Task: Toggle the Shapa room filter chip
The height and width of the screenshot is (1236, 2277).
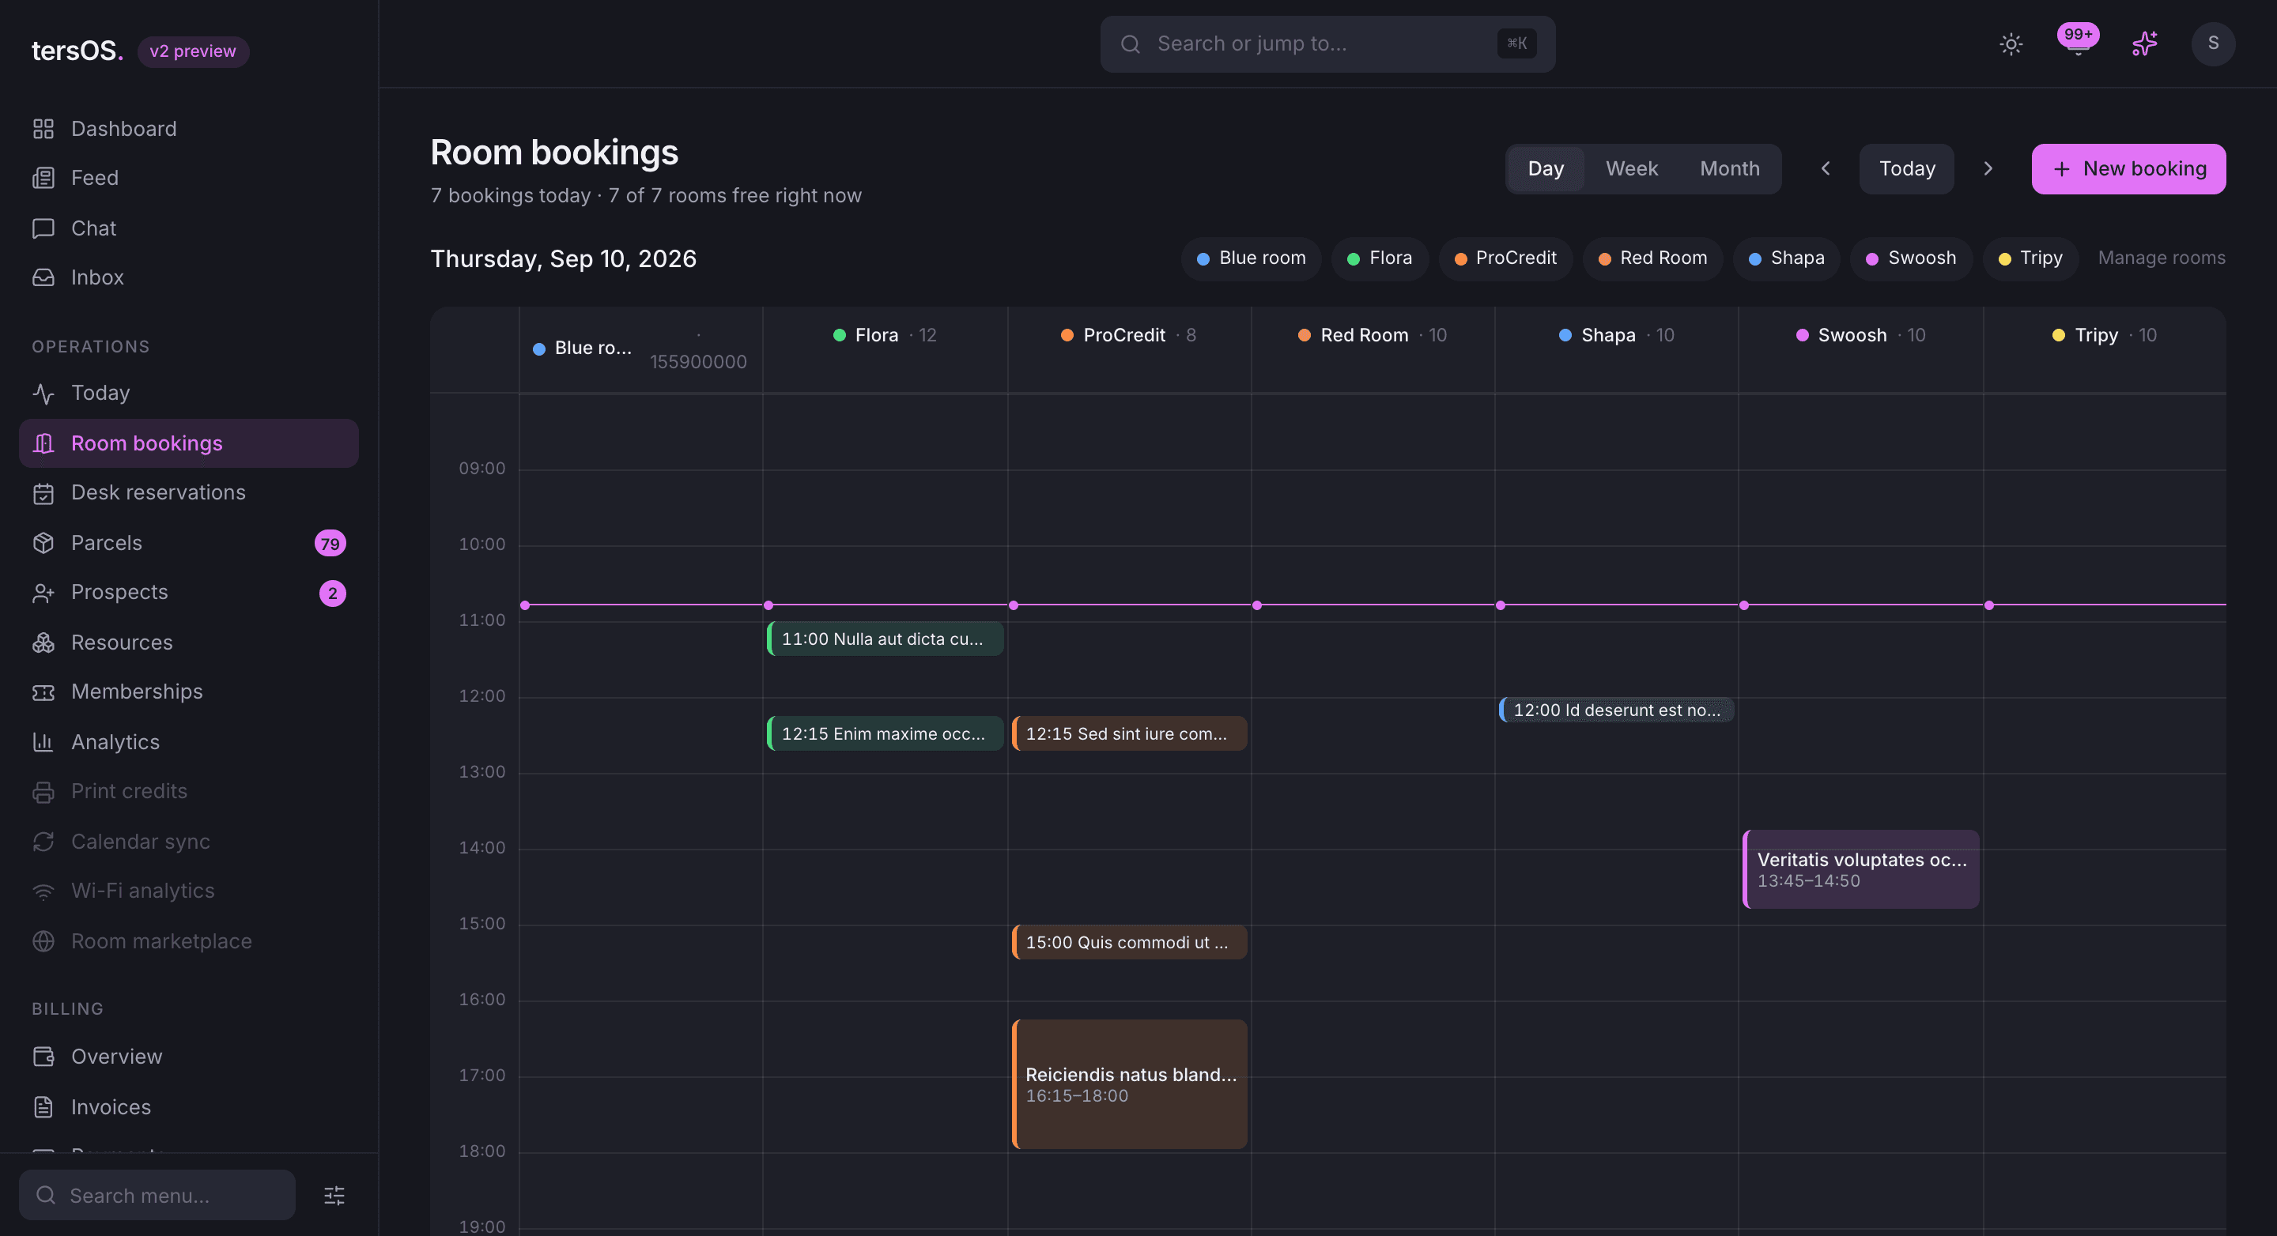Action: click(x=1787, y=259)
